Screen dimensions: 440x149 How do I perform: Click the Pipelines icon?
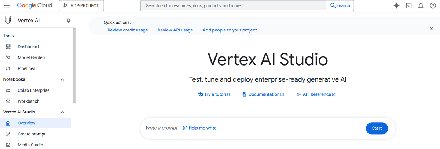8,68
